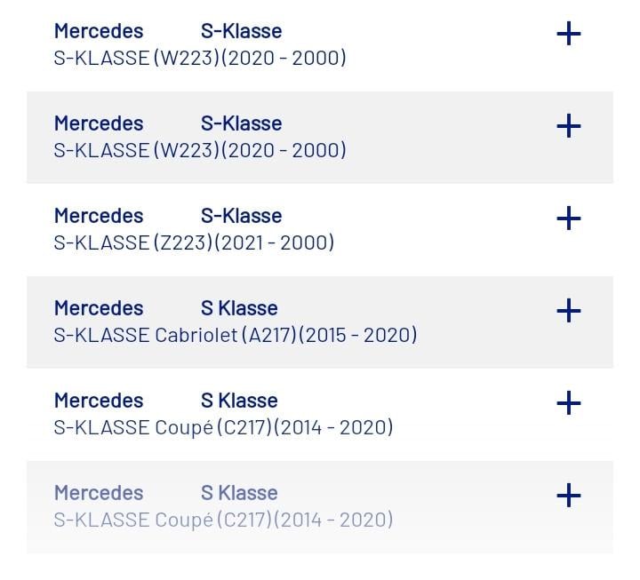
Task: Expand the faded bottom Coupé (C217) row plus
Action: (x=568, y=496)
